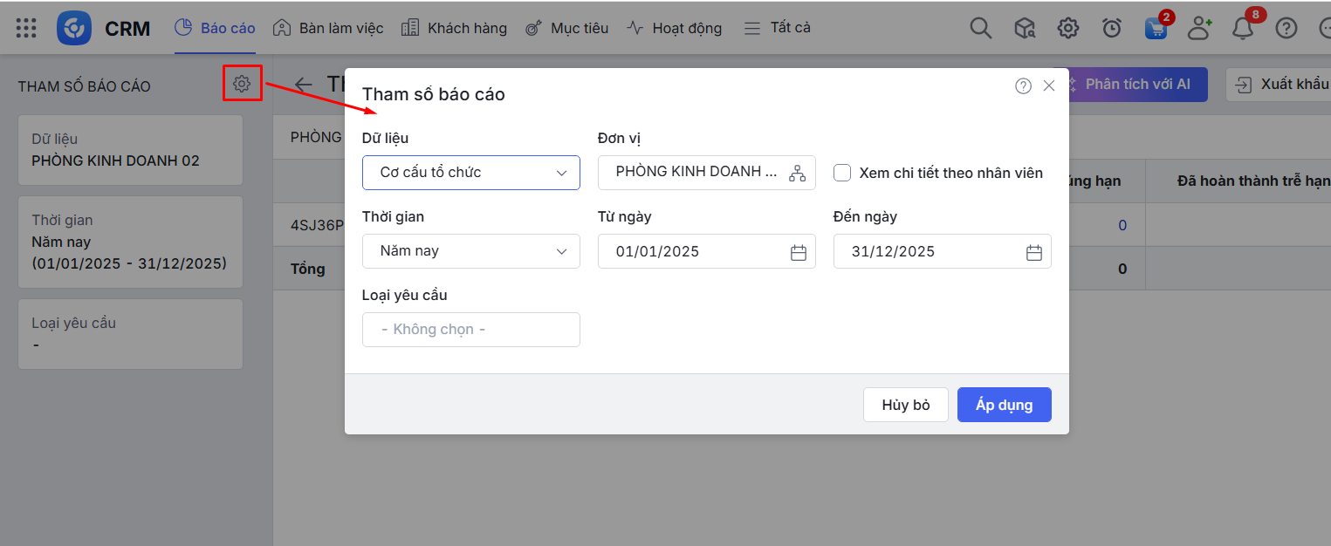Switch to the Khách hàng tab
This screenshot has height=546, width=1331.
[454, 28]
